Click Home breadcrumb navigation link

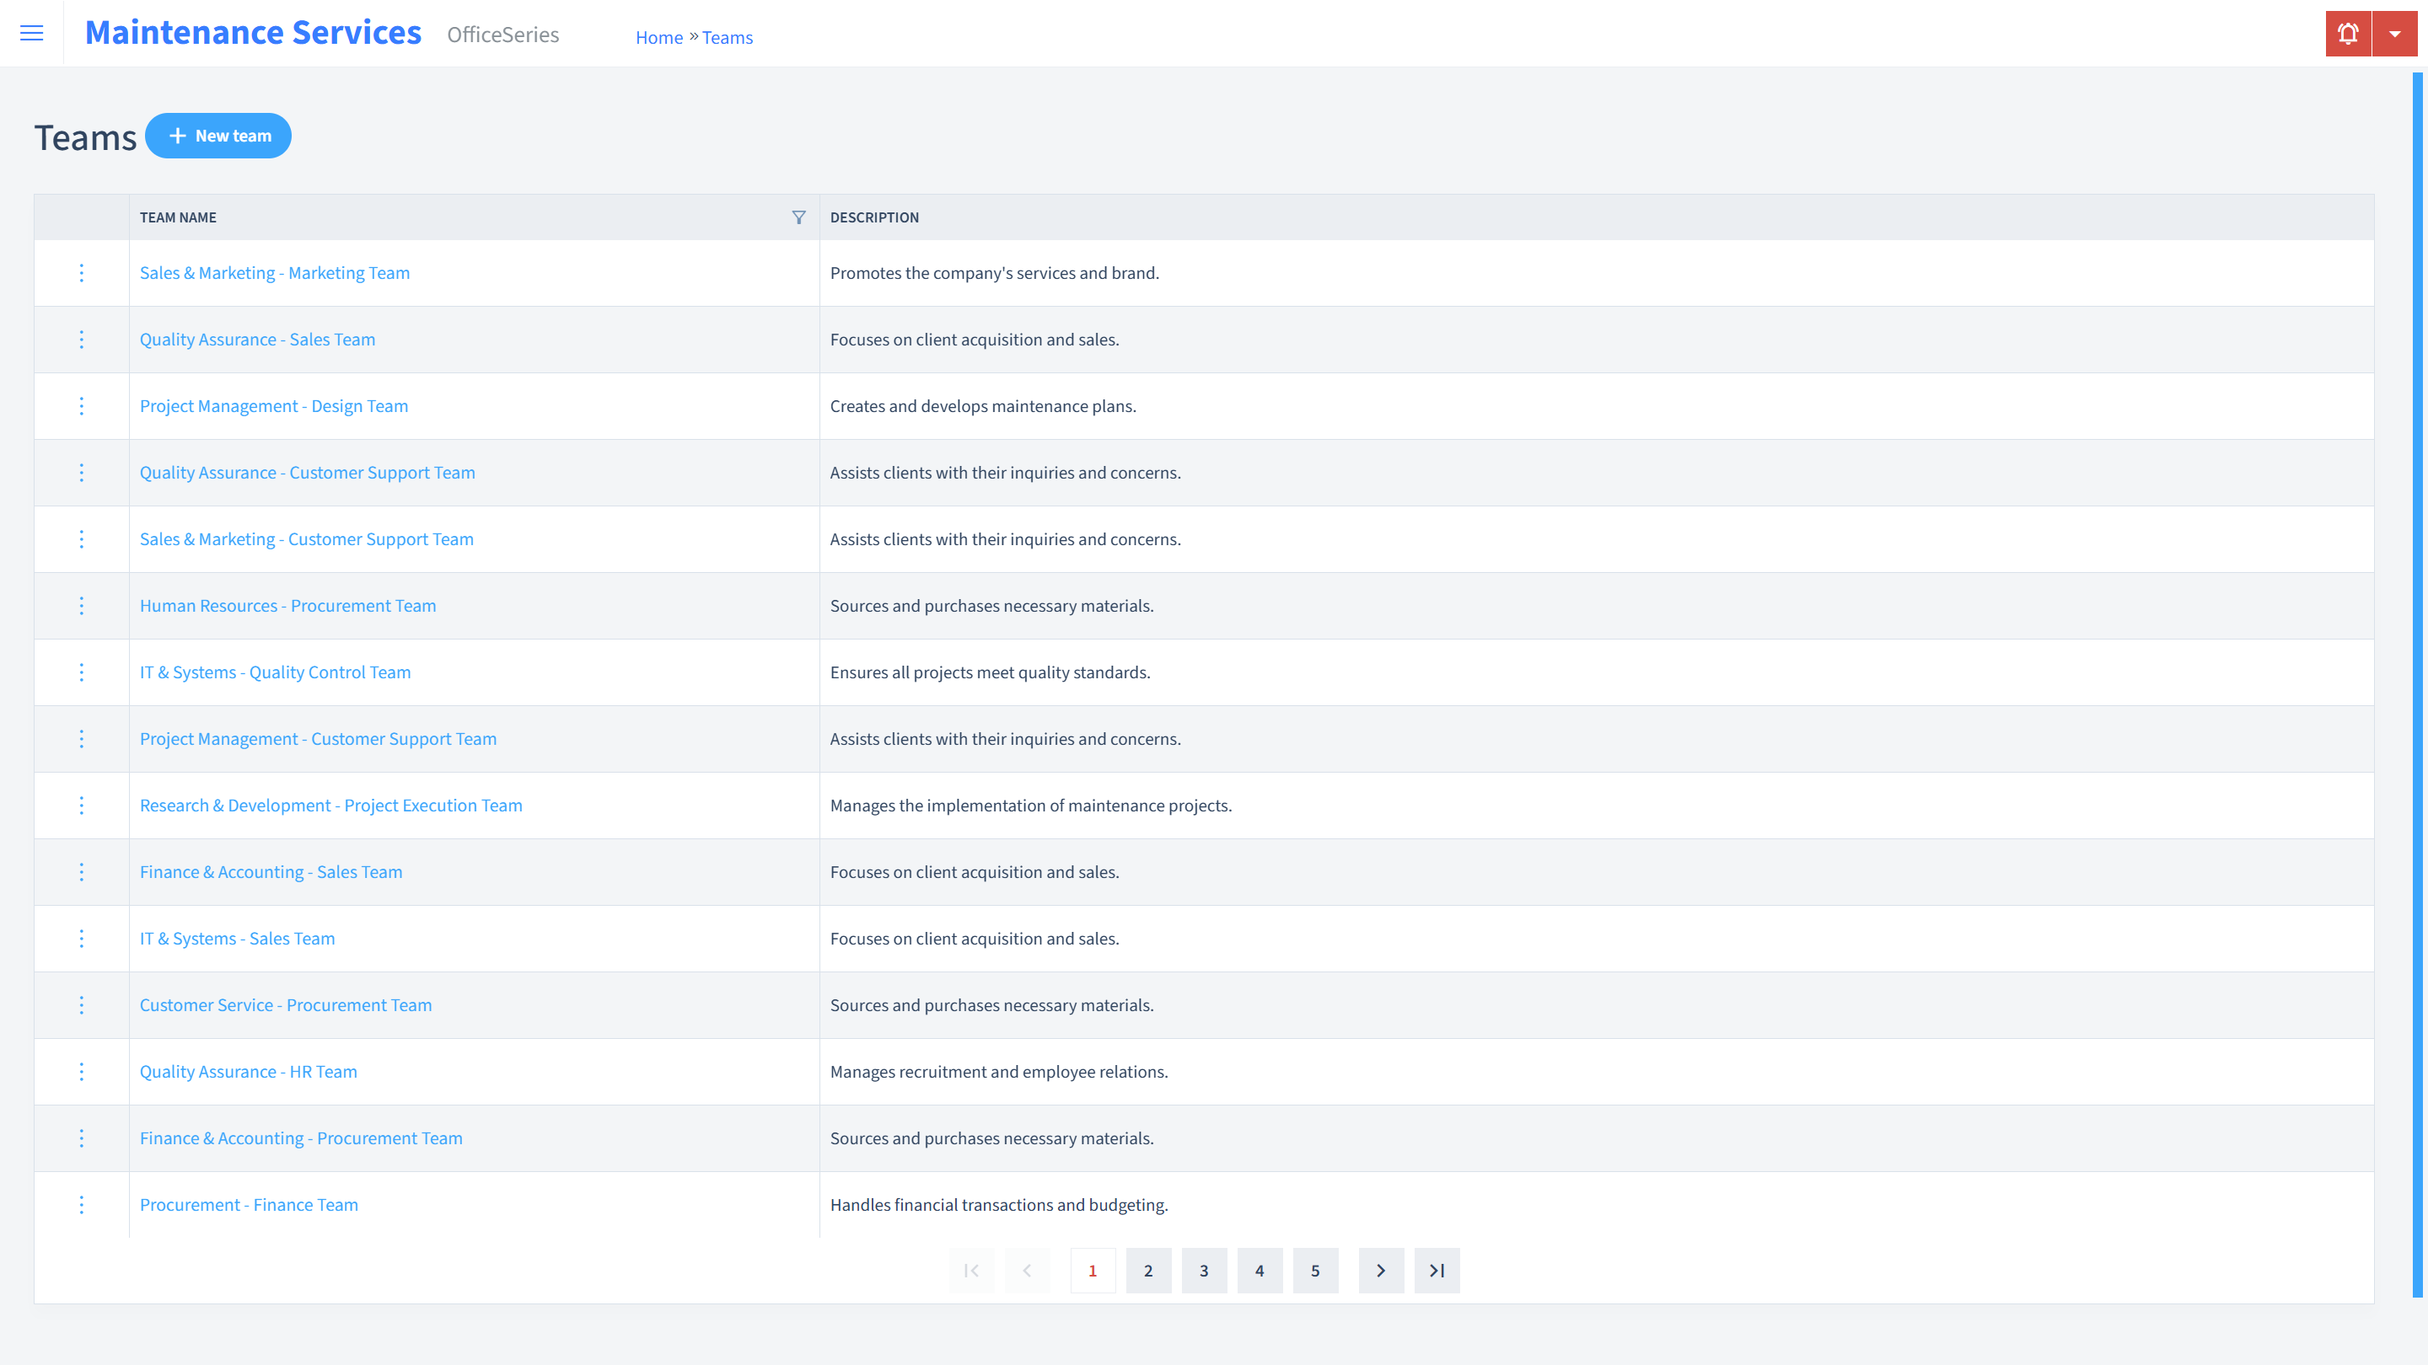[x=658, y=37]
